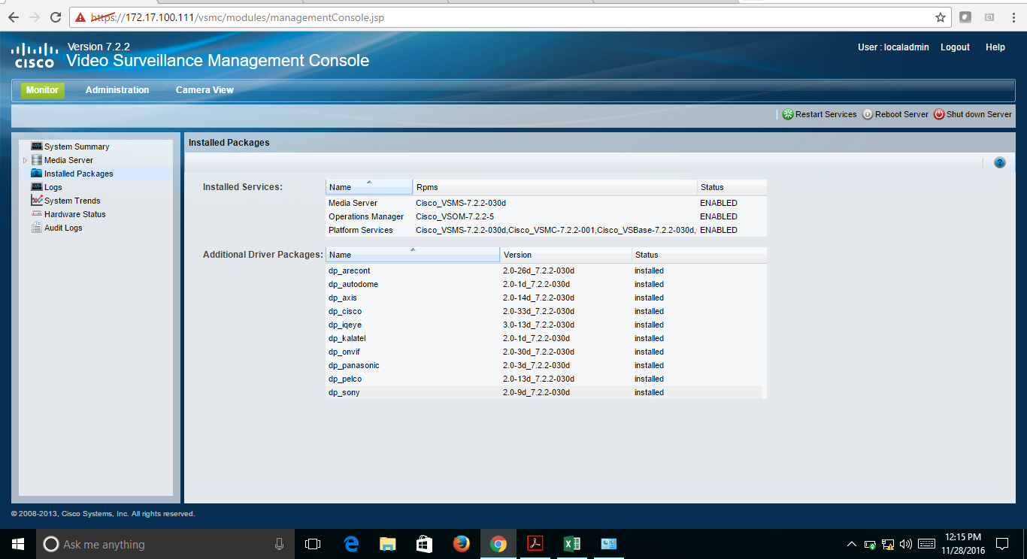
Task: Click the driver packages Status column header
Action: (699, 255)
